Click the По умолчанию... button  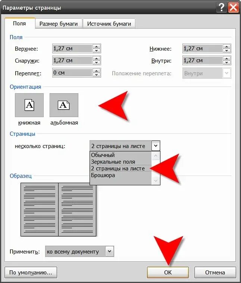31,272
